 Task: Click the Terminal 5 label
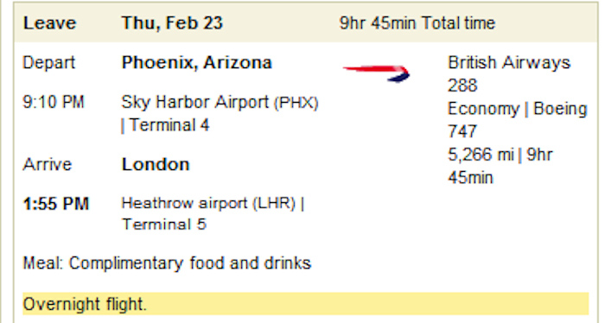click(x=164, y=225)
